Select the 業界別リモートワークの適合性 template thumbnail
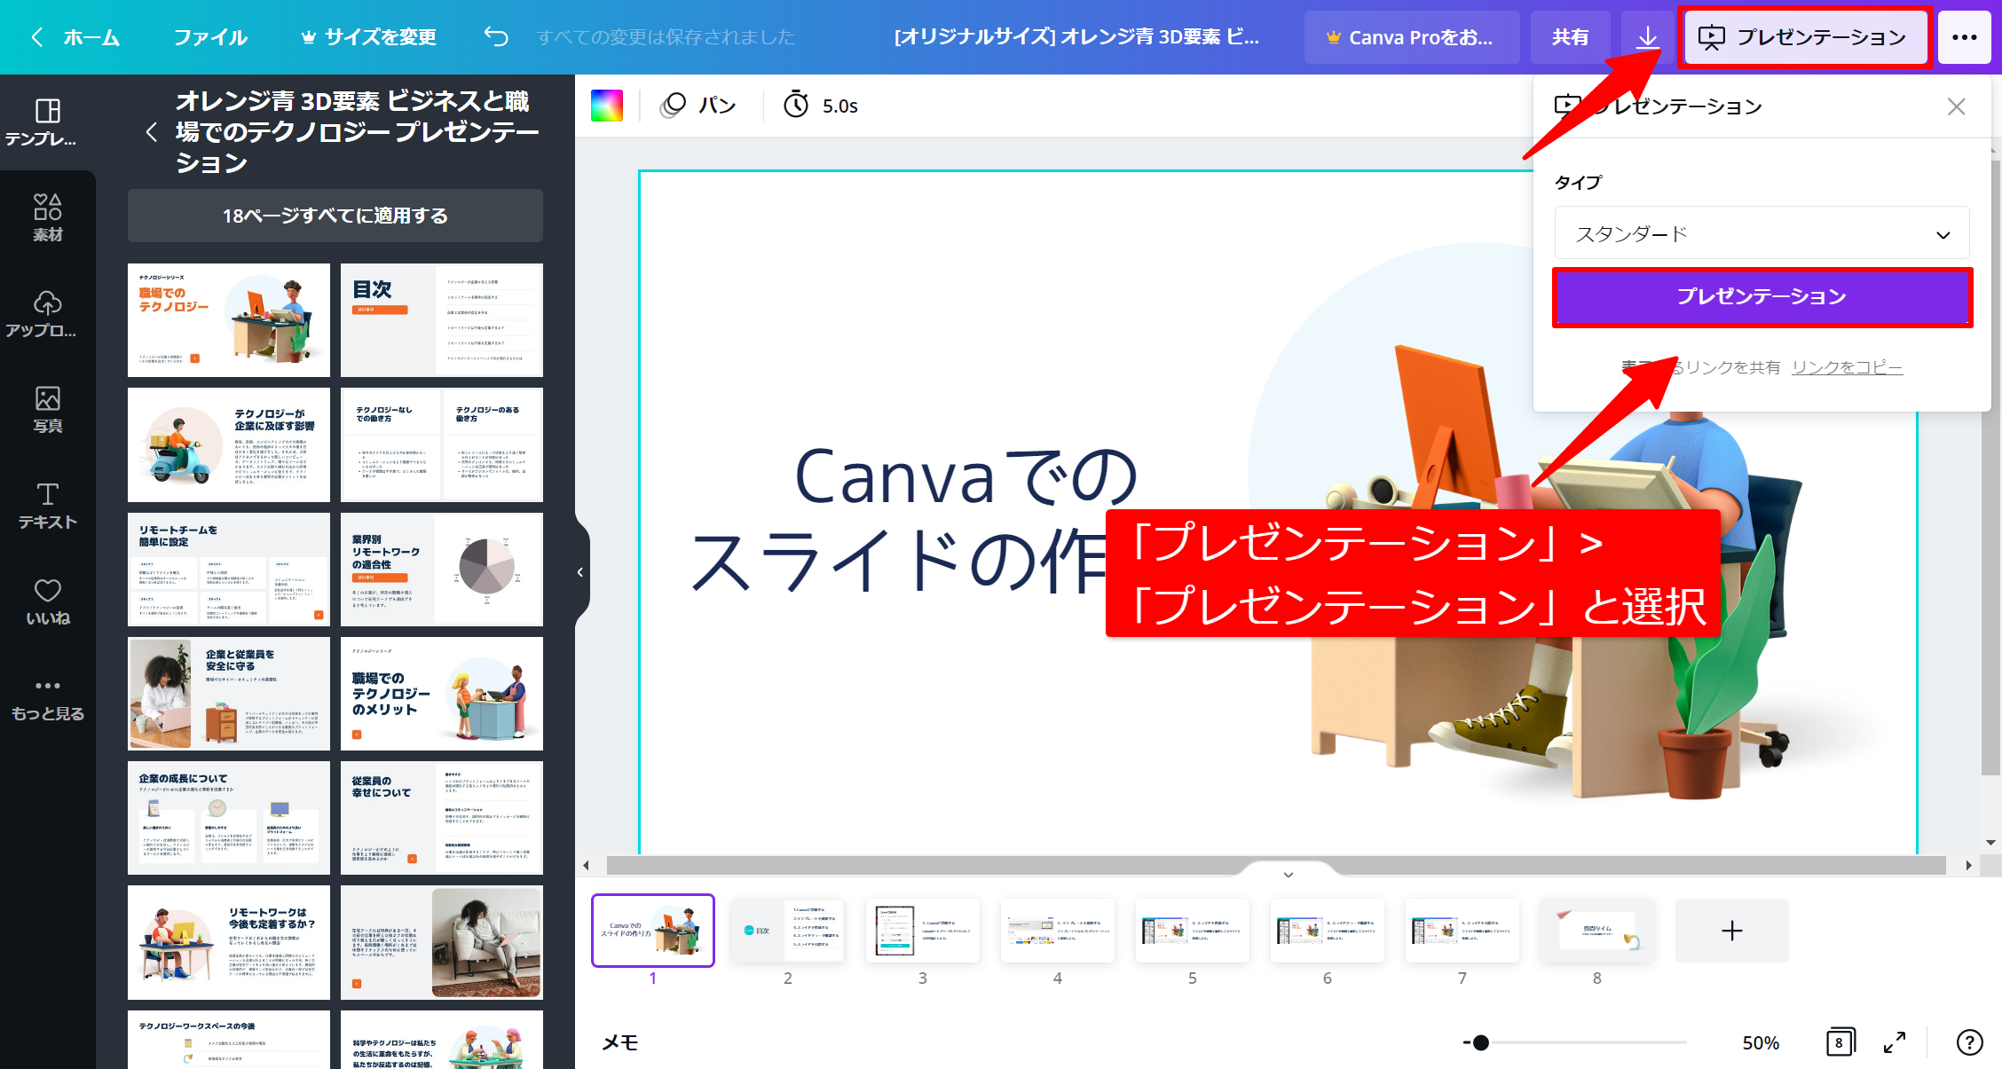Viewport: 2002px width, 1069px height. point(442,569)
